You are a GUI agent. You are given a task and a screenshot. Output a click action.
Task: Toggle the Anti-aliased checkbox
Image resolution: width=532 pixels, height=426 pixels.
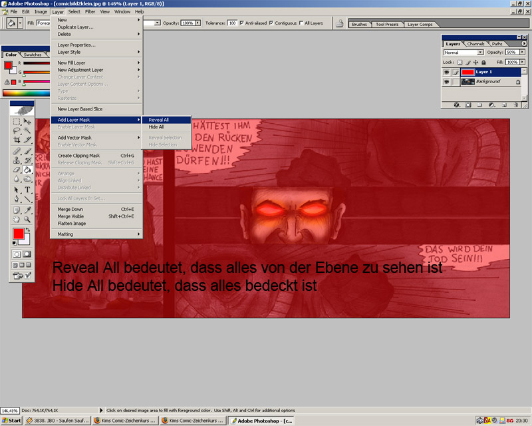(241, 23)
